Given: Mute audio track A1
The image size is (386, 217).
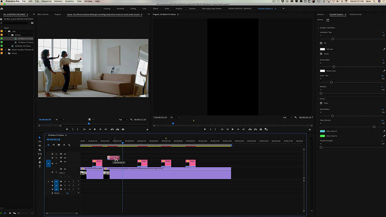Looking at the screenshot, I should pos(65,182).
